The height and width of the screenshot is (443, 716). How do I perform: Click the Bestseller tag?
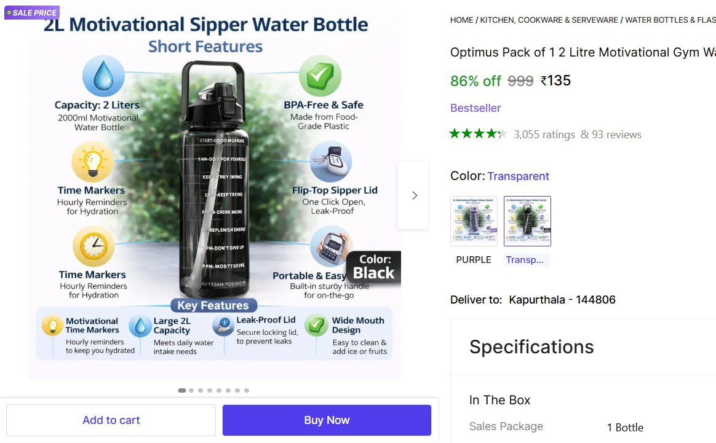(x=475, y=108)
